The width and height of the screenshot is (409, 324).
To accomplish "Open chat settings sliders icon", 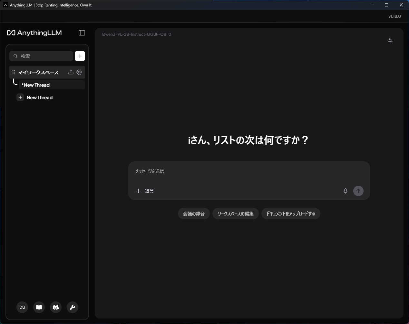I will click(x=390, y=40).
